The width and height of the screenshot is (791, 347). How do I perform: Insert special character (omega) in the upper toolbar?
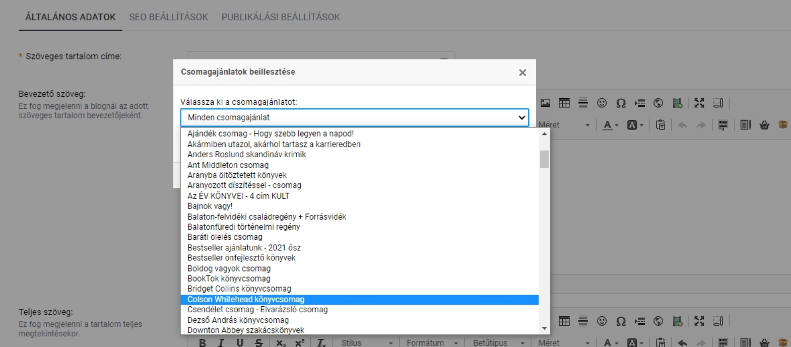tap(621, 103)
